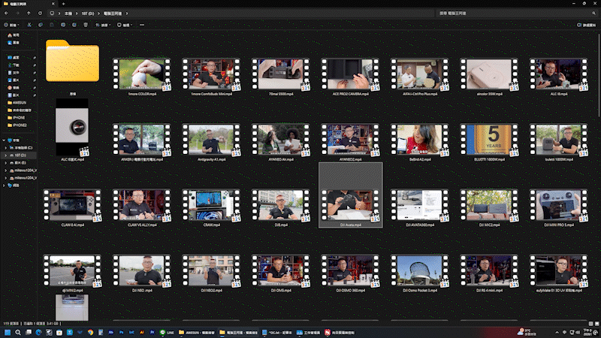Viewport: 601px width, 338px height.
Task: Open the Windows Start menu
Action: (8, 332)
